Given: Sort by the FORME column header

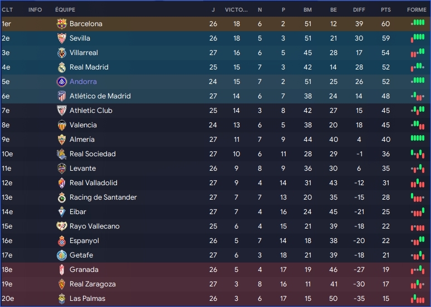Looking at the screenshot, I should coord(417,10).
